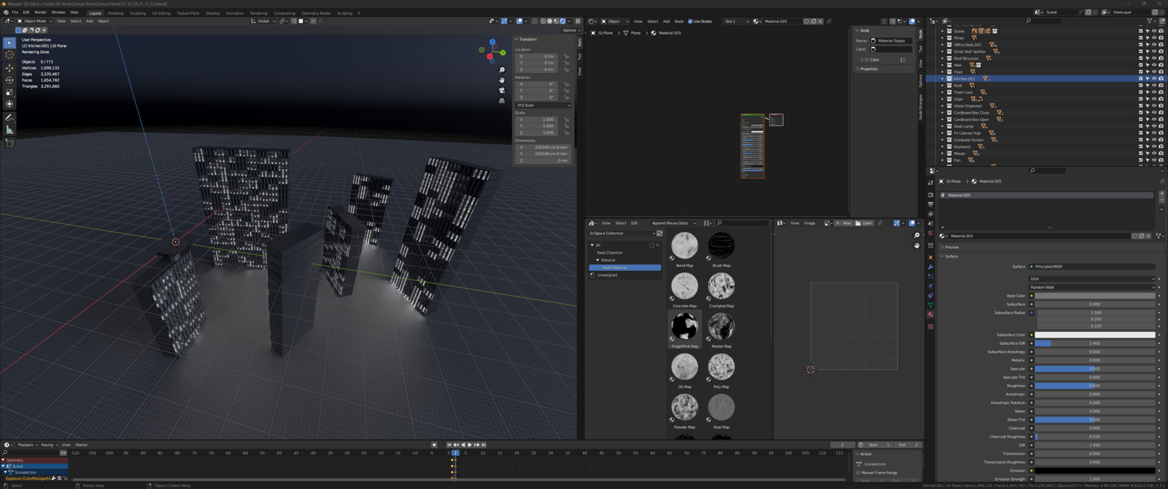1168x489 pixels.
Task: Select the Move tool in viewport toolbar
Action: coord(9,68)
